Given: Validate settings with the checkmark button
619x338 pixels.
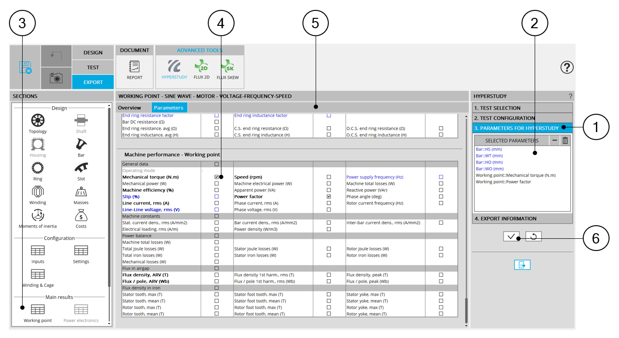Looking at the screenshot, I should point(511,236).
